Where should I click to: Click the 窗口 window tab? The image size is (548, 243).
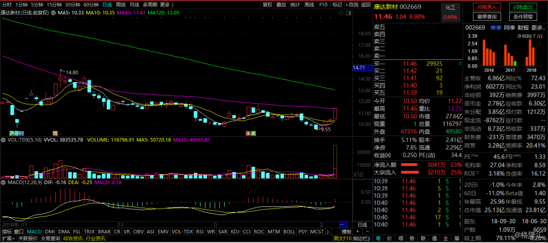pyautogui.click(x=19, y=232)
